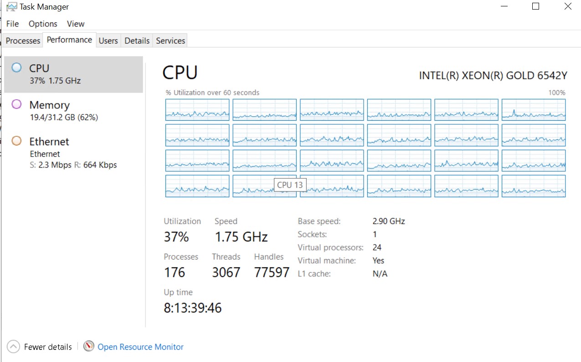The width and height of the screenshot is (581, 362).
Task: Switch to the Details tab
Action: [137, 41]
